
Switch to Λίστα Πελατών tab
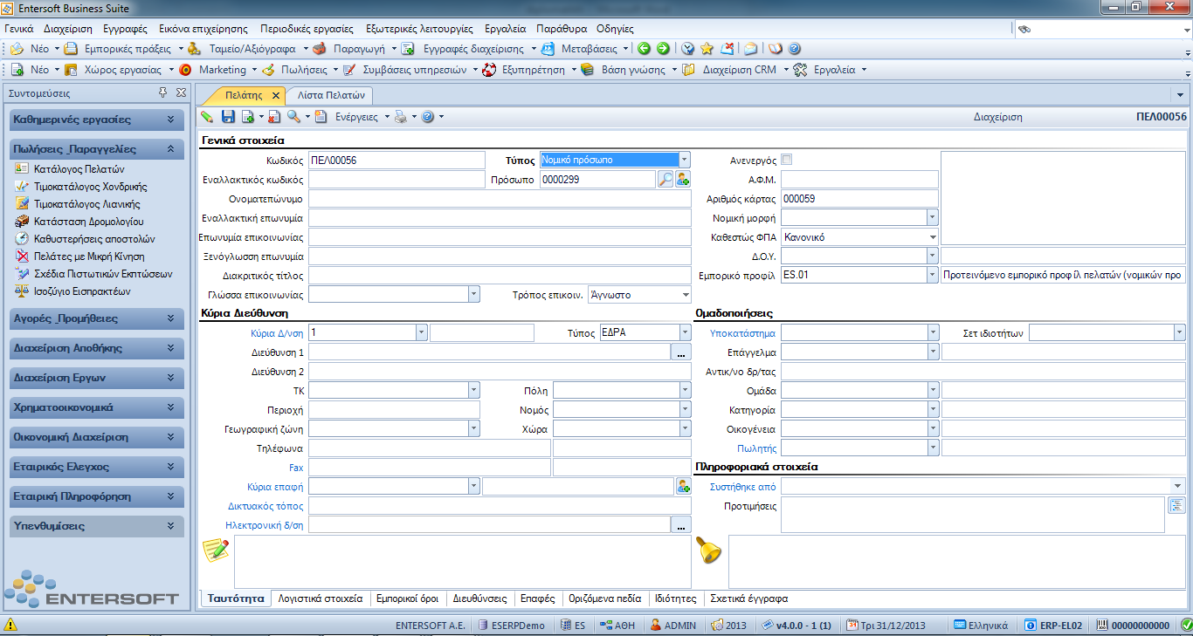pyautogui.click(x=331, y=95)
